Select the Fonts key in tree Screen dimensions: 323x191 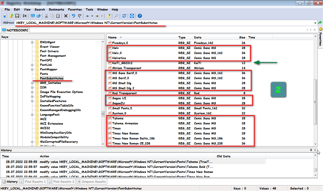[44, 74]
